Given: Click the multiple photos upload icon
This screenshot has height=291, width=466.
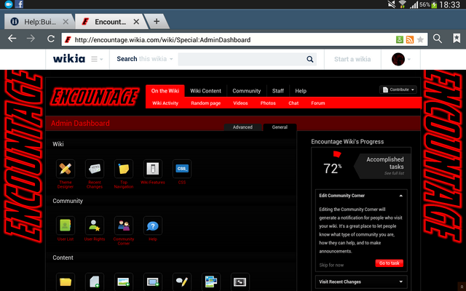Looking at the screenshot, I should pyautogui.click(x=211, y=282).
